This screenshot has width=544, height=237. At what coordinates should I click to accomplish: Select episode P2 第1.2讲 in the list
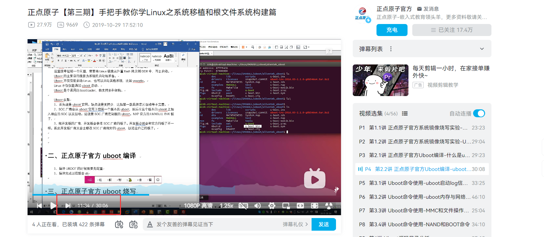pos(422,142)
